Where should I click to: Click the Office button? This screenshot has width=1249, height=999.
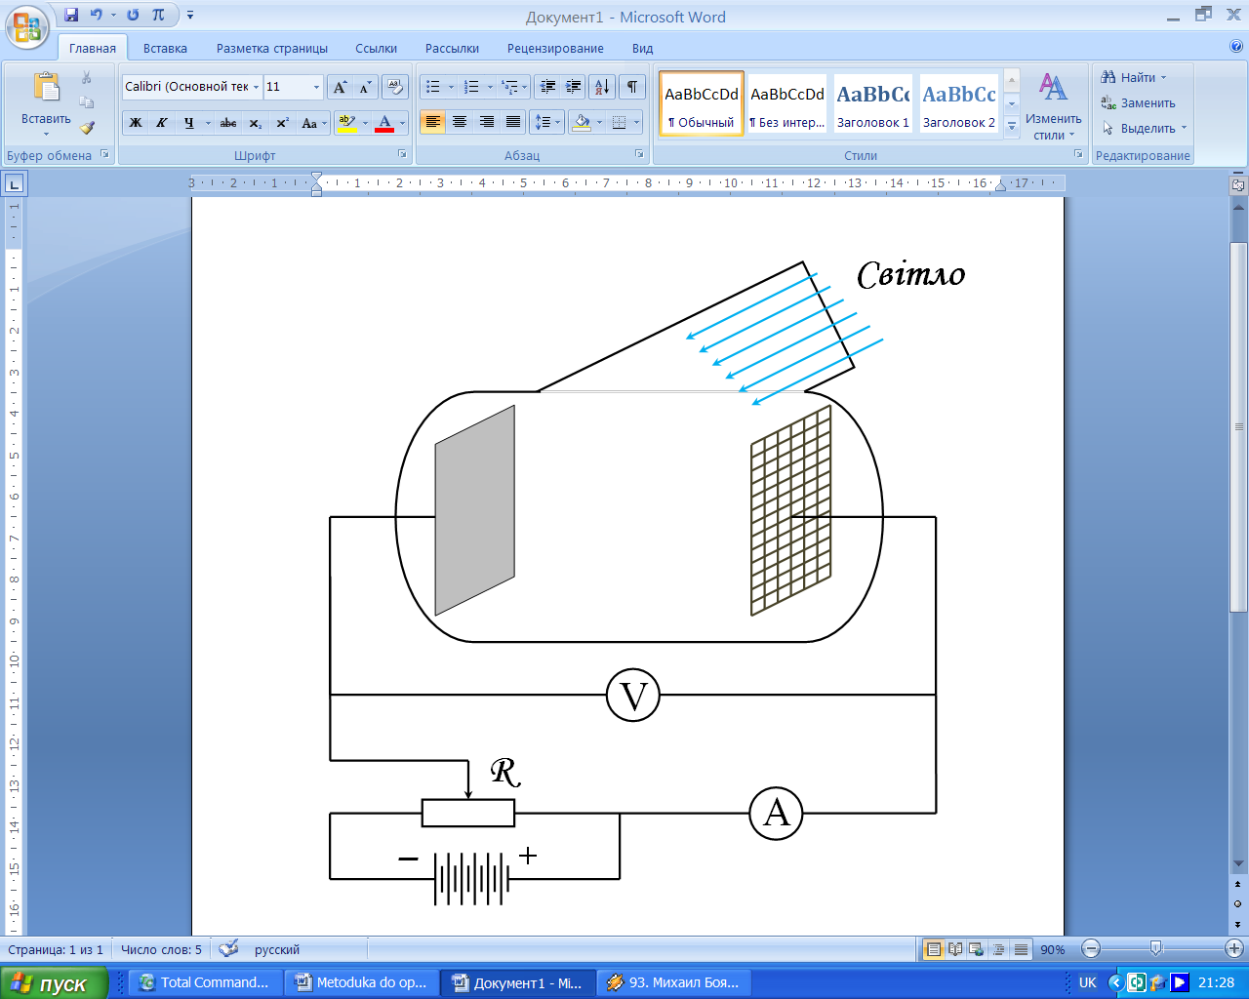coord(27,27)
